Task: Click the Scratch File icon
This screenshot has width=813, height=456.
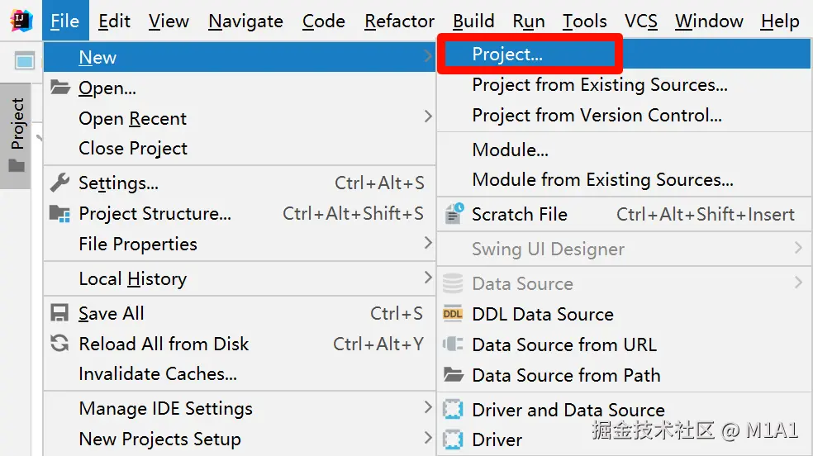Action: [454, 214]
